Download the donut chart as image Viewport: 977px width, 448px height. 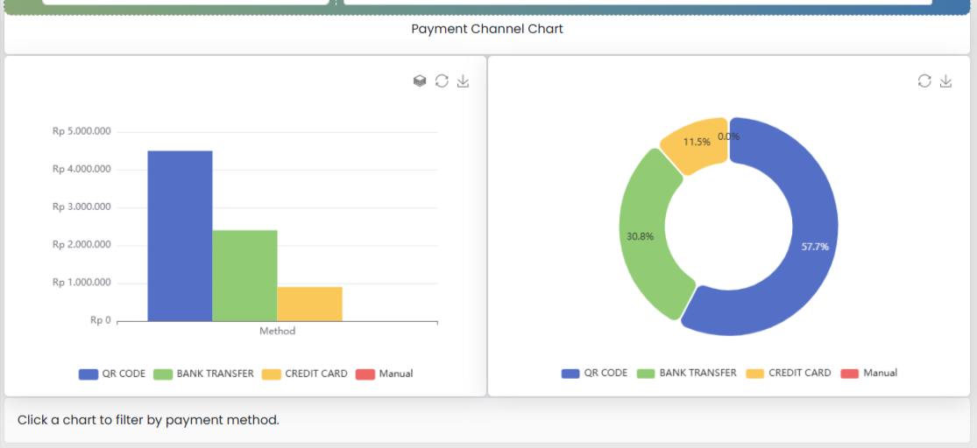pos(945,81)
